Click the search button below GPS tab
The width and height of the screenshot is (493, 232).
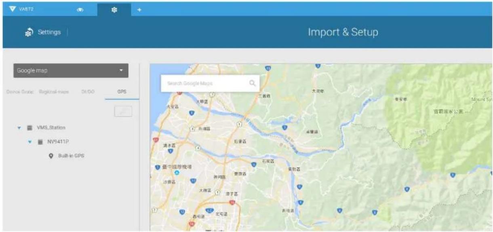coord(123,112)
